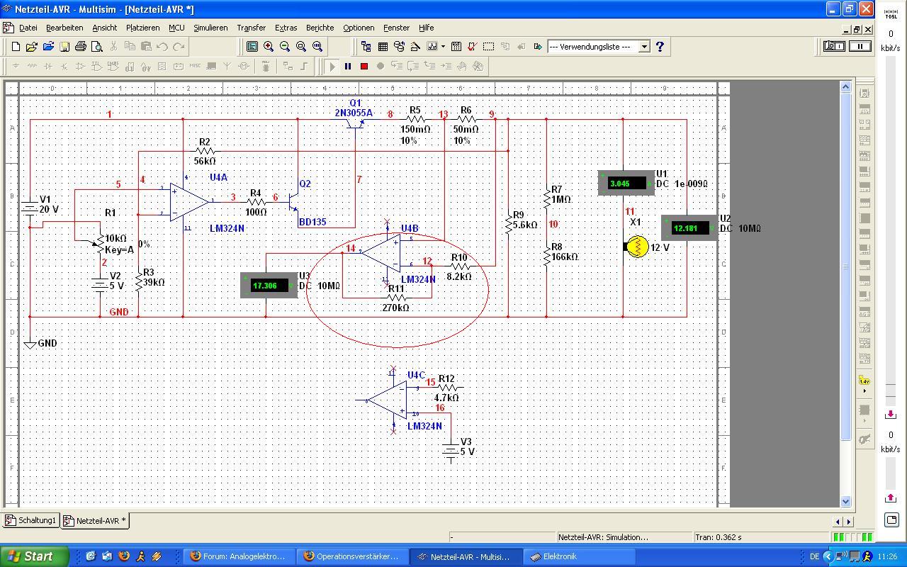This screenshot has height=567, width=907.
Task: Save the circuit with diskette icon
Action: pyautogui.click(x=64, y=47)
